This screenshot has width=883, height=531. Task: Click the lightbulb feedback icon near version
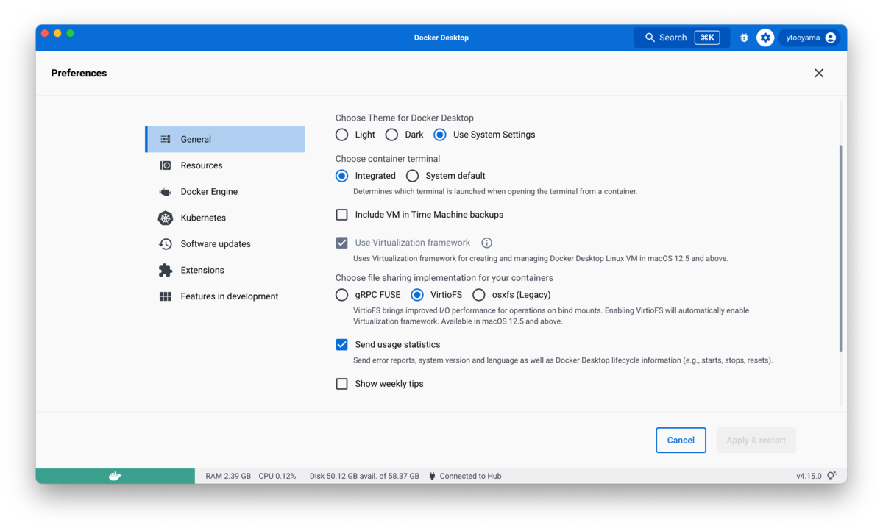(831, 476)
